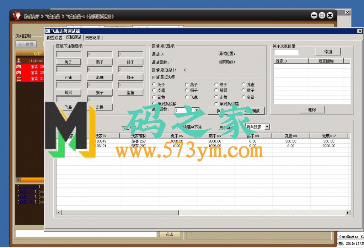The width and height of the screenshot is (364, 248).
Task: Click the 鲨鱼 button in 区域下注额显示
Action: [130, 93]
